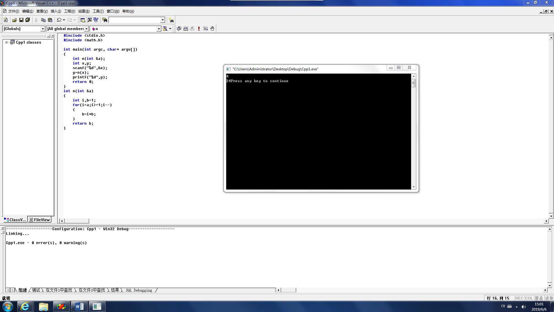Click the Build icon in the build toolbar
554x312 pixels.
[x=186, y=29]
